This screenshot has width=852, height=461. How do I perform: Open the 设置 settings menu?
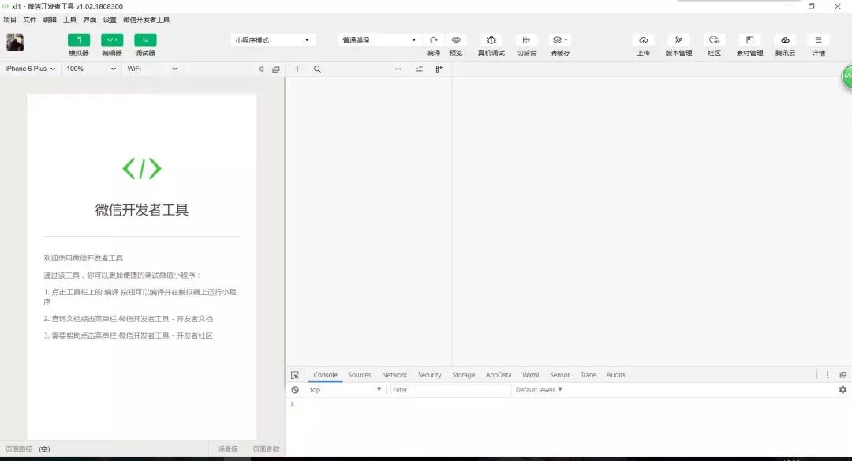pyautogui.click(x=110, y=20)
